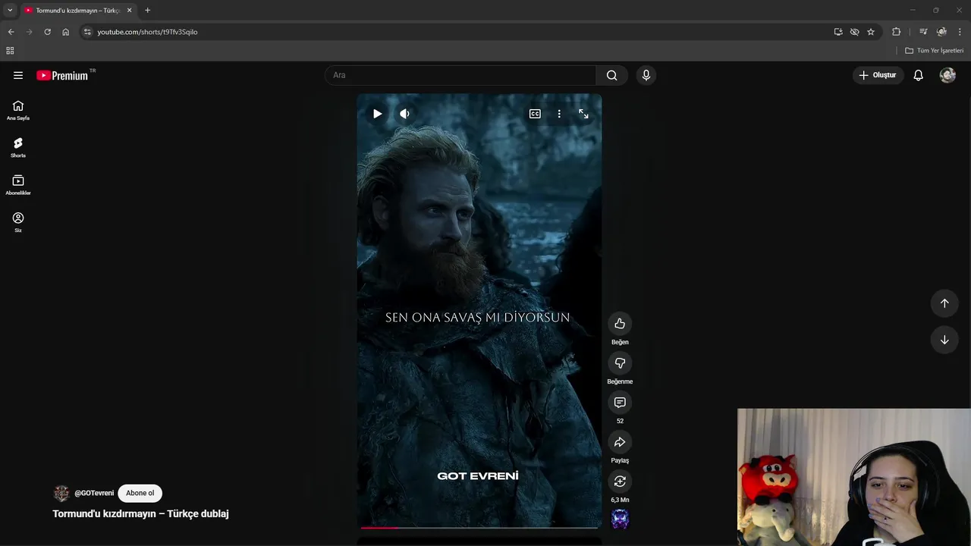Open the browser extensions puzzle icon
Viewport: 971px width, 546px height.
click(896, 32)
